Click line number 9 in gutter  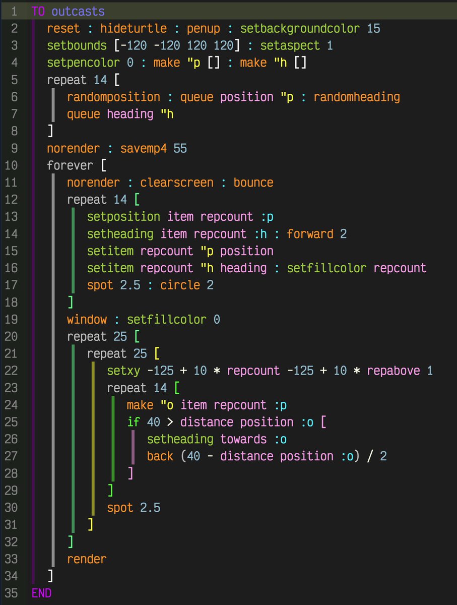(13, 148)
